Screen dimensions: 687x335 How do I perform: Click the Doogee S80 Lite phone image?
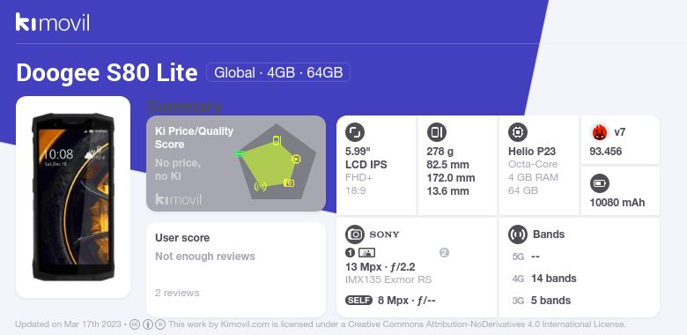73,197
